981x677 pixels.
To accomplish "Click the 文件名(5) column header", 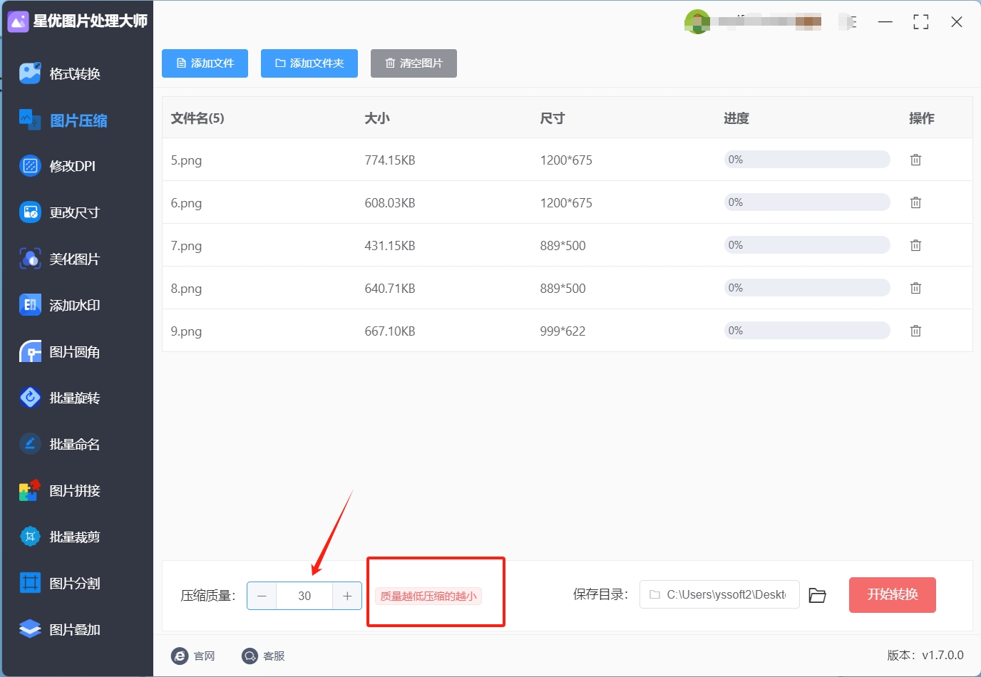I will coord(197,118).
